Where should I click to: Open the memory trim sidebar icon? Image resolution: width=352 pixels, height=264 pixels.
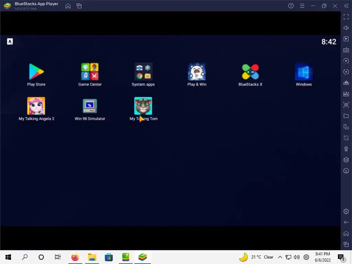(346, 83)
